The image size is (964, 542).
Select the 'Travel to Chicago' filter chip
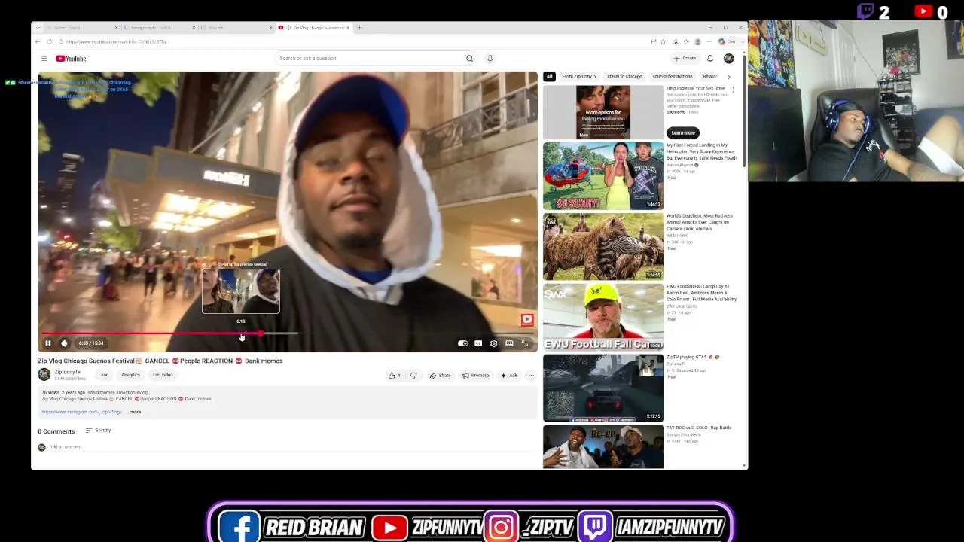point(624,76)
